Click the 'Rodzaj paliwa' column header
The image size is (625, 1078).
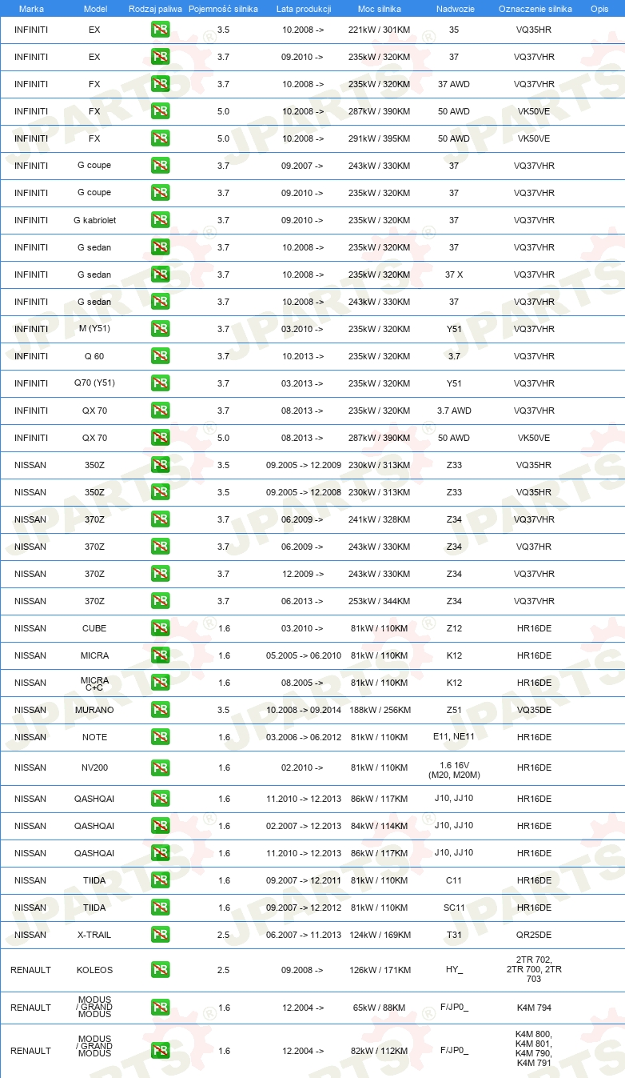point(155,9)
